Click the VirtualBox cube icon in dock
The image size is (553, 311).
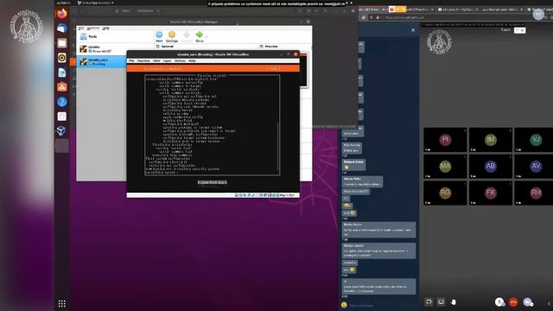pyautogui.click(x=61, y=130)
